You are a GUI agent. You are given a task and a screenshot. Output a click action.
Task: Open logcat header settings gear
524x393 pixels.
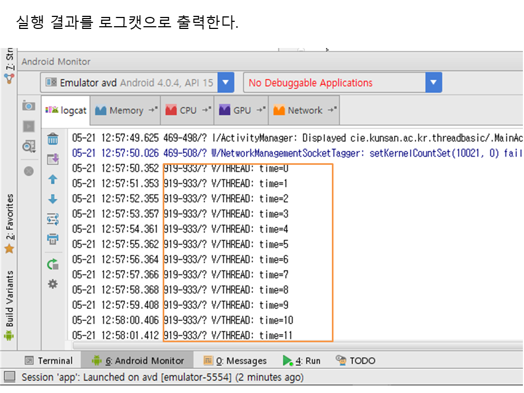(x=53, y=284)
